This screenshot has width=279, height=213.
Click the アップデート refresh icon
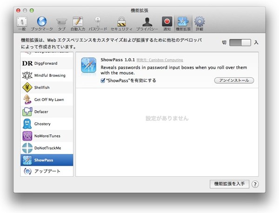27,171
